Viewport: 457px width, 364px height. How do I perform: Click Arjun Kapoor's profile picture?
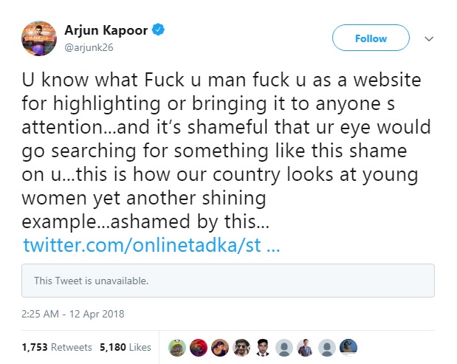coord(38,39)
